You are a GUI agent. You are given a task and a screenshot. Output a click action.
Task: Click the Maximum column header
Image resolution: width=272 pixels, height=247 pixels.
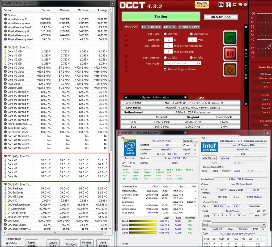click(81, 10)
